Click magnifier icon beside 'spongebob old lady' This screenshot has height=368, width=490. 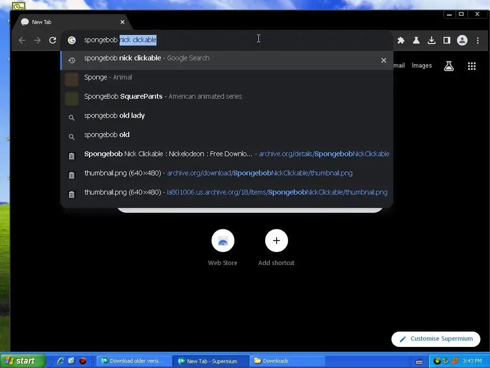[72, 118]
